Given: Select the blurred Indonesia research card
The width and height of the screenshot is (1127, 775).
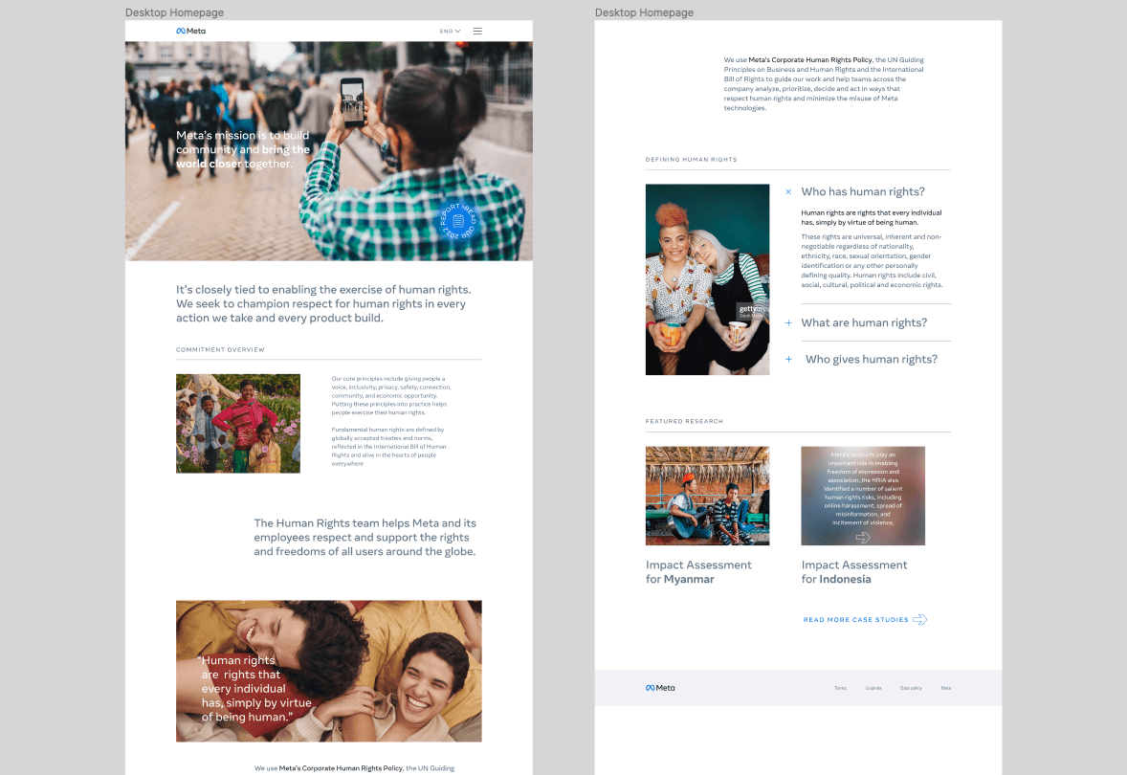Looking at the screenshot, I should point(863,496).
